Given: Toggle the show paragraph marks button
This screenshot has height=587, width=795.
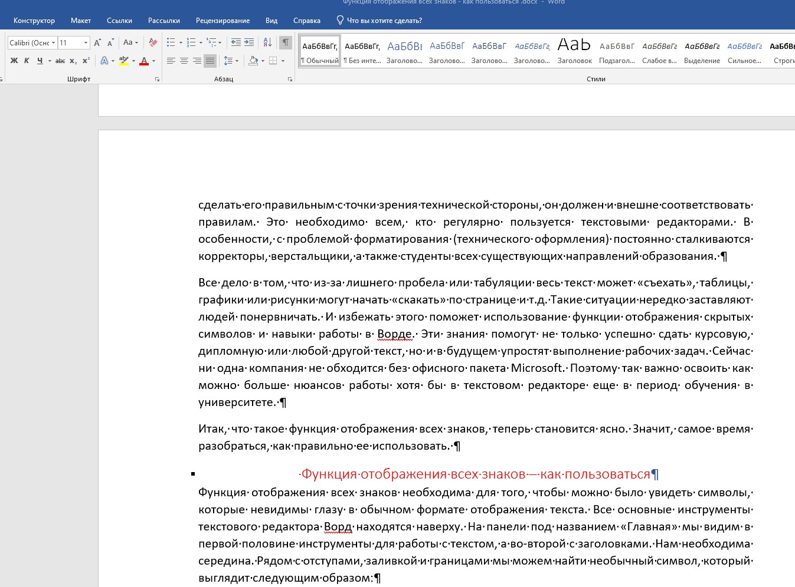Looking at the screenshot, I should tap(286, 42).
